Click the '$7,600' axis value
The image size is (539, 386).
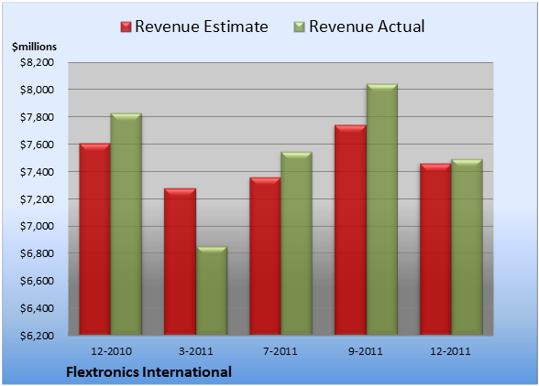[x=37, y=145]
